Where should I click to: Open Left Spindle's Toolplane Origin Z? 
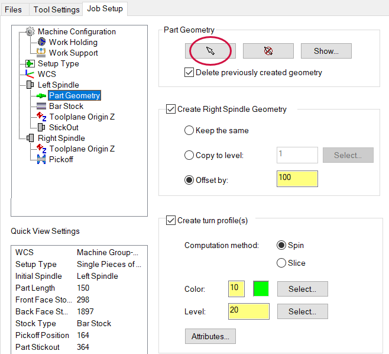(x=82, y=117)
